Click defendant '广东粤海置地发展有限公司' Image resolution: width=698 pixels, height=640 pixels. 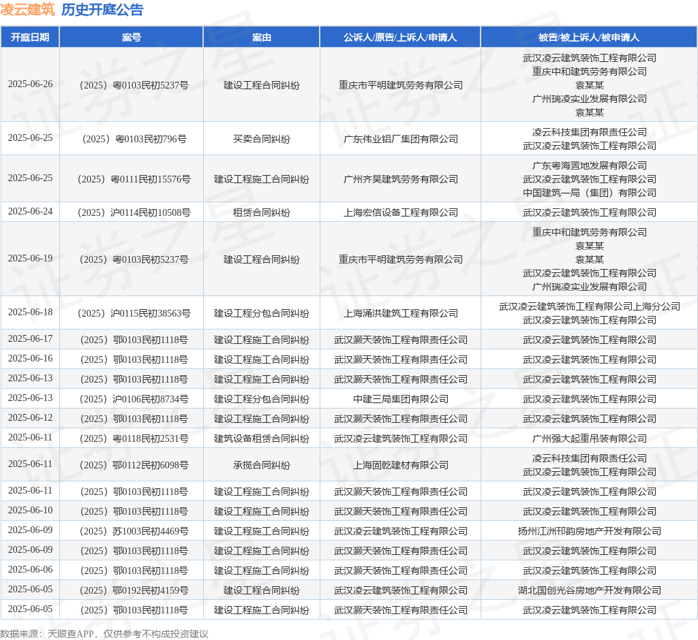pyautogui.click(x=590, y=165)
